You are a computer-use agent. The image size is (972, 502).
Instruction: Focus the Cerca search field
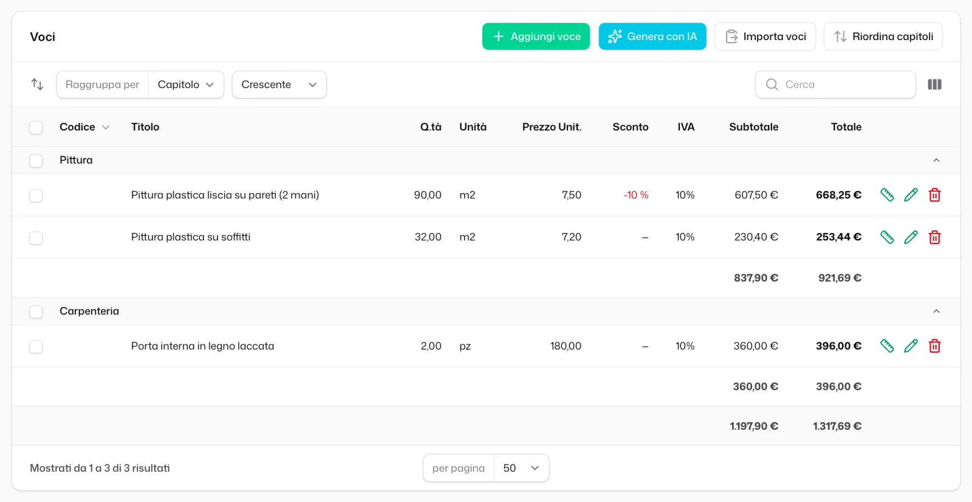point(835,84)
